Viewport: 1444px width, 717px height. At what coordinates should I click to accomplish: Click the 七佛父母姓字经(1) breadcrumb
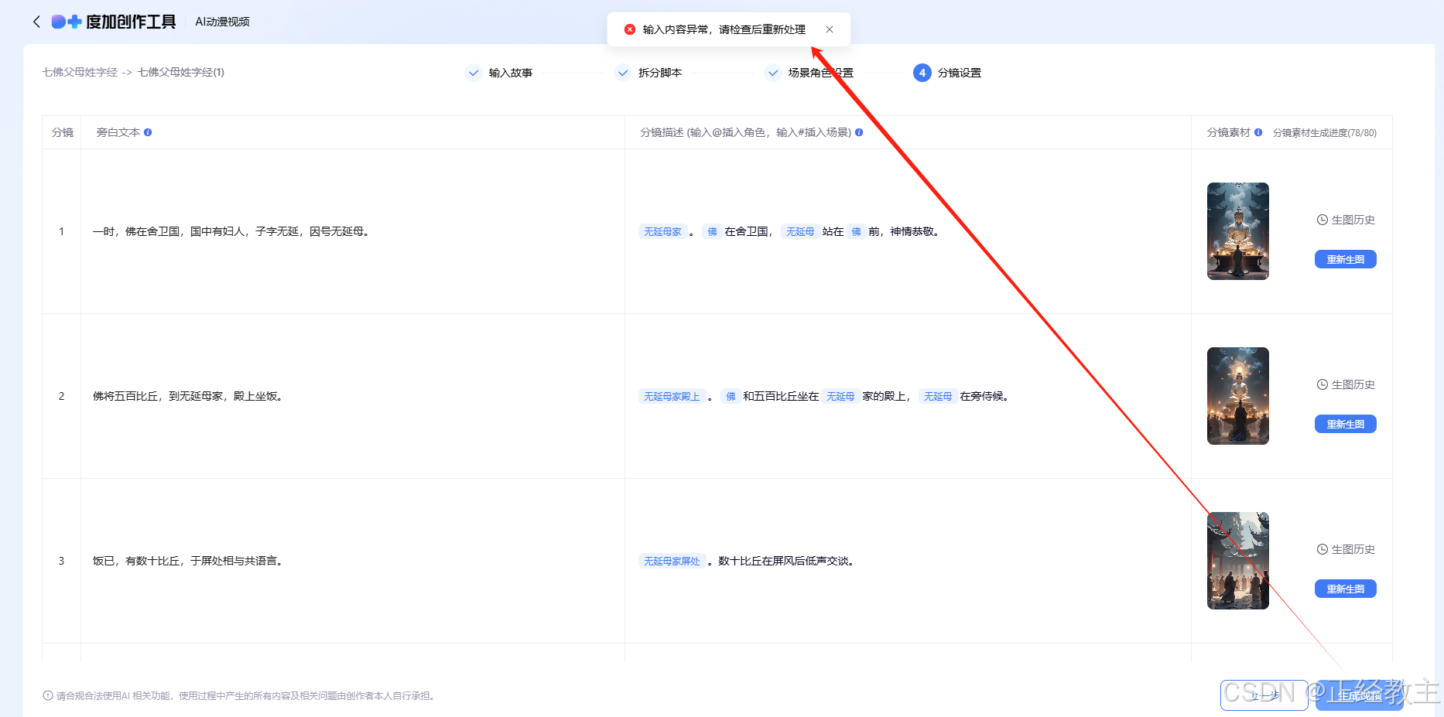[x=181, y=72]
